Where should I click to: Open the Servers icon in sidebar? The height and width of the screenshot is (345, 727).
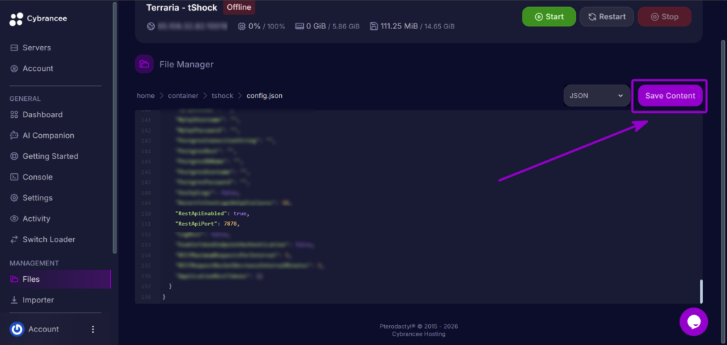14,48
